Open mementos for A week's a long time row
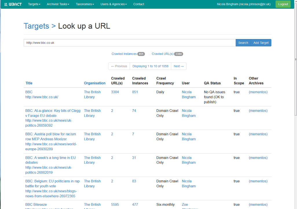 (x=258, y=158)
